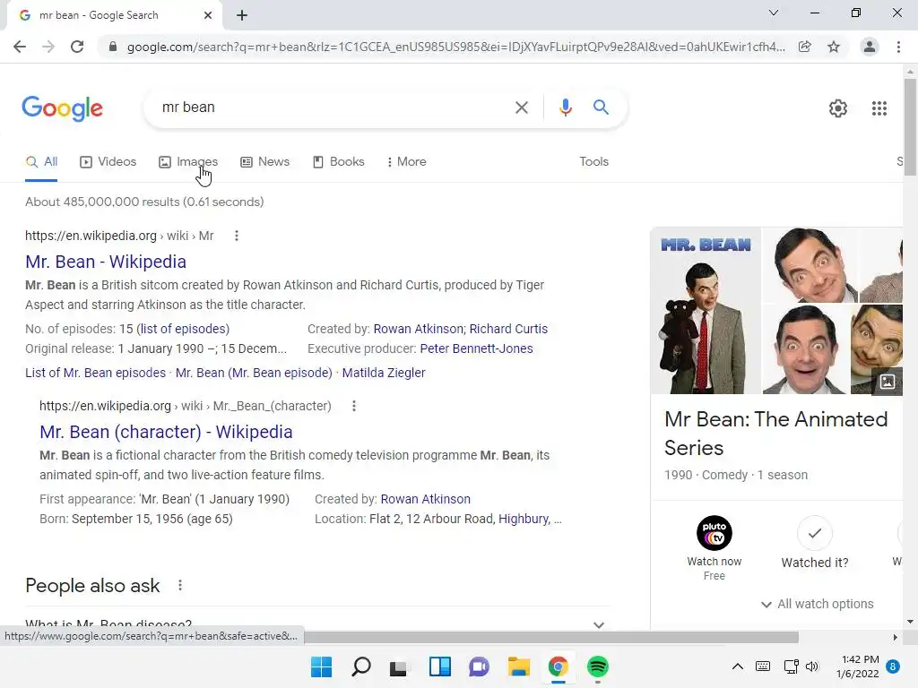Open more images icon in panel
The image size is (918, 688).
[887, 382]
